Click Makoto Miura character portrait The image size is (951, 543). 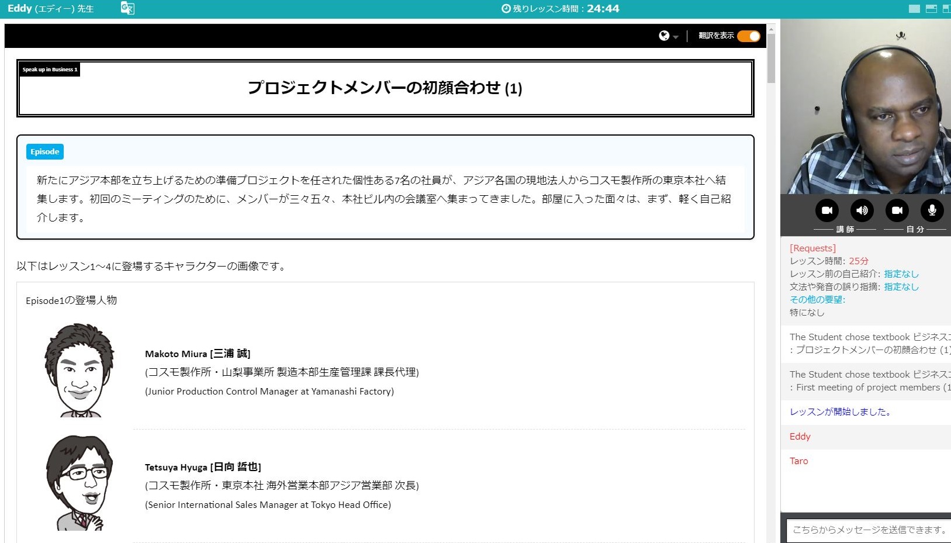[x=78, y=370]
